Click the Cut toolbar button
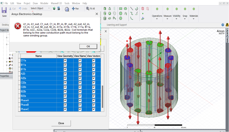 tap(12, 8)
